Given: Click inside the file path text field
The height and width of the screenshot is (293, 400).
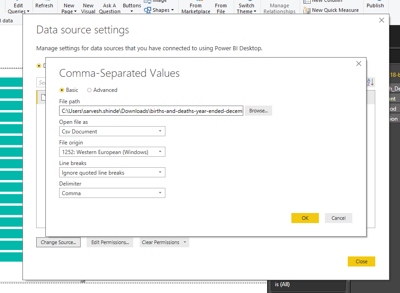Looking at the screenshot, I should click(151, 111).
